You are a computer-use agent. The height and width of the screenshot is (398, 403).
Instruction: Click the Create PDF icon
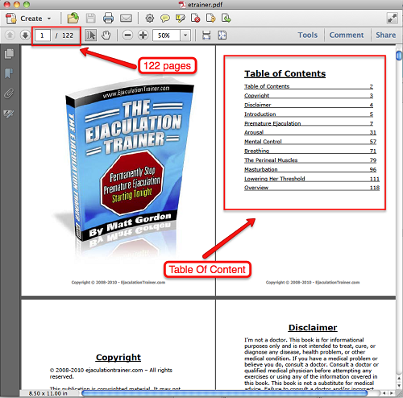11,19
